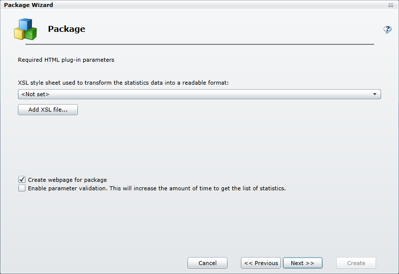Close the Package Wizard dialog

click(x=390, y=5)
